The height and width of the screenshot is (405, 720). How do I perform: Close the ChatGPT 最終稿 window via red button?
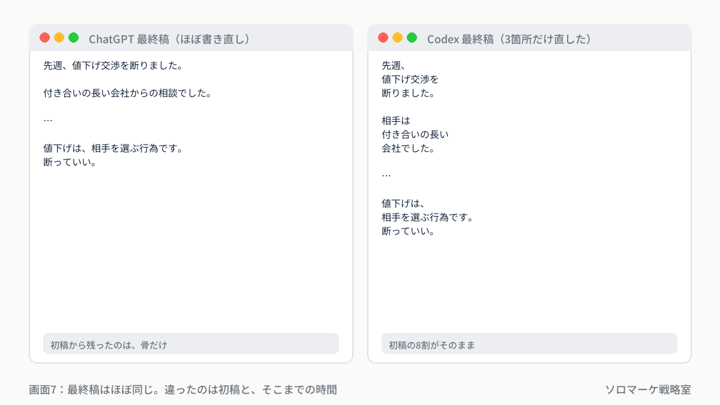44,38
